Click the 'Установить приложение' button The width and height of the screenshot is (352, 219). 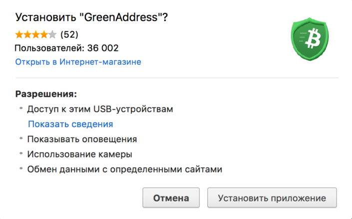[x=272, y=198]
